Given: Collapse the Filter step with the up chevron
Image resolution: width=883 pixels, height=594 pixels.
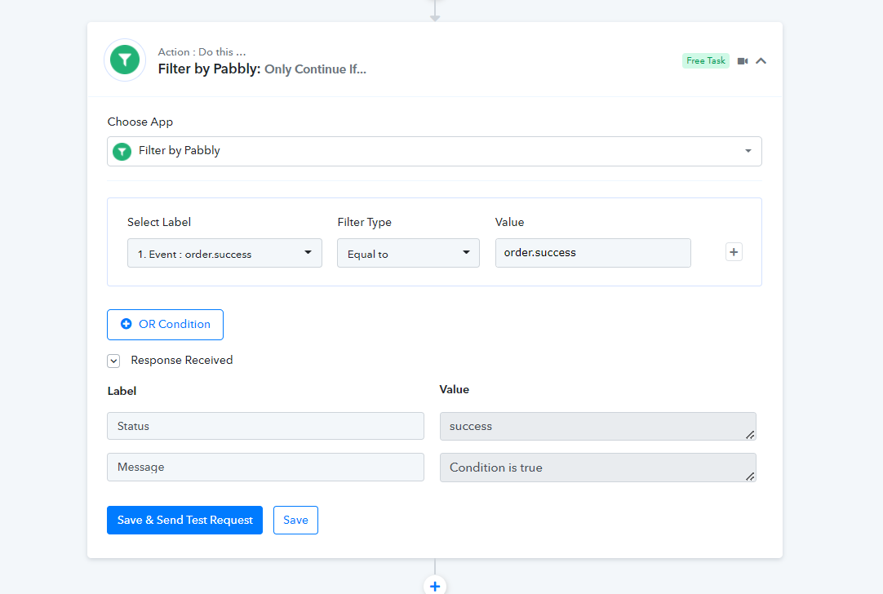Looking at the screenshot, I should coord(761,61).
